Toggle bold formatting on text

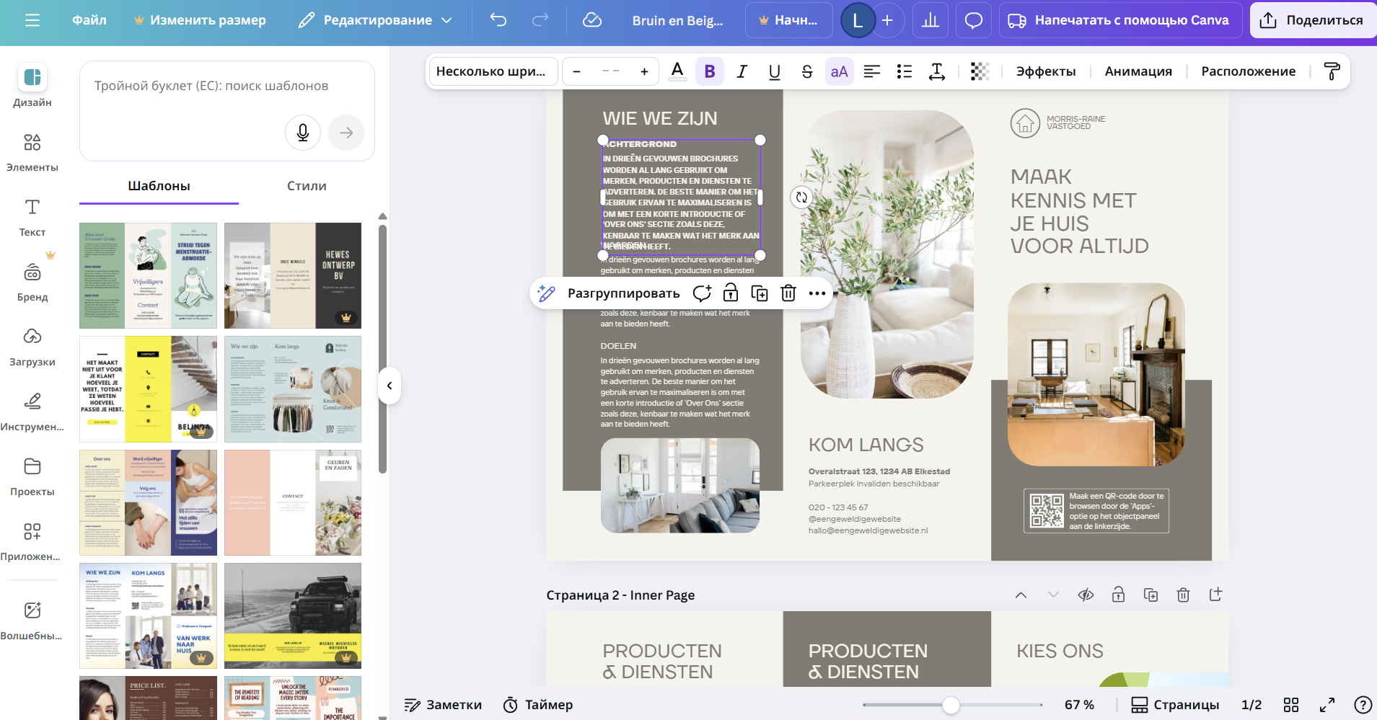point(710,71)
